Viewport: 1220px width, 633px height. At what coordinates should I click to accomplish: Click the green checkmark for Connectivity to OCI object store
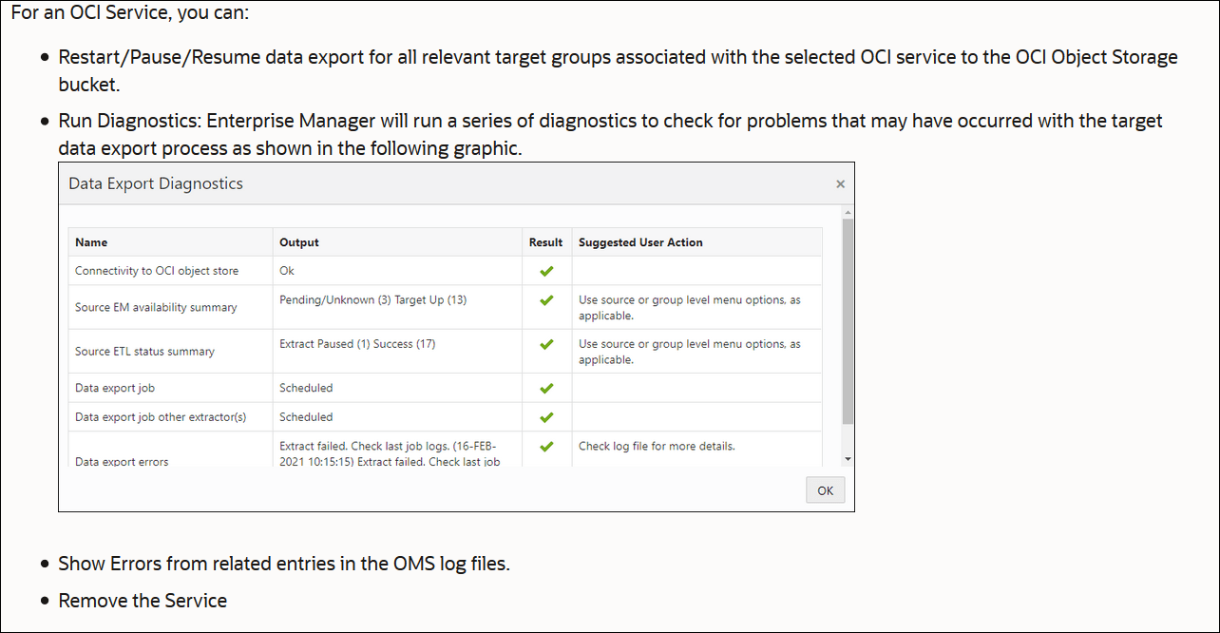[x=546, y=271]
